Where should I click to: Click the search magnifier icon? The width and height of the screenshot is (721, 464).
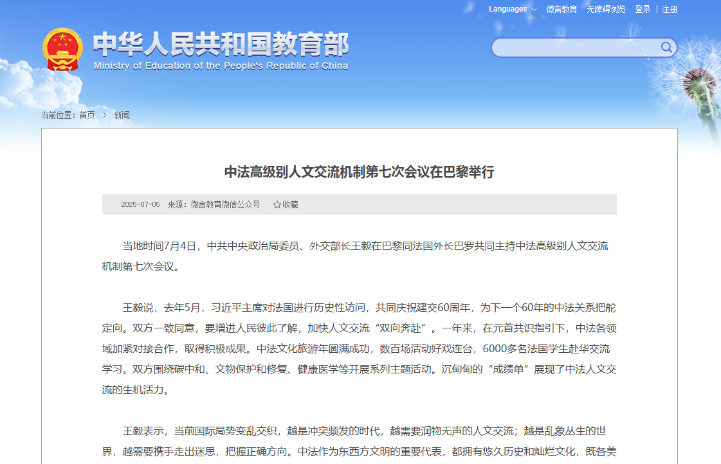[666, 48]
